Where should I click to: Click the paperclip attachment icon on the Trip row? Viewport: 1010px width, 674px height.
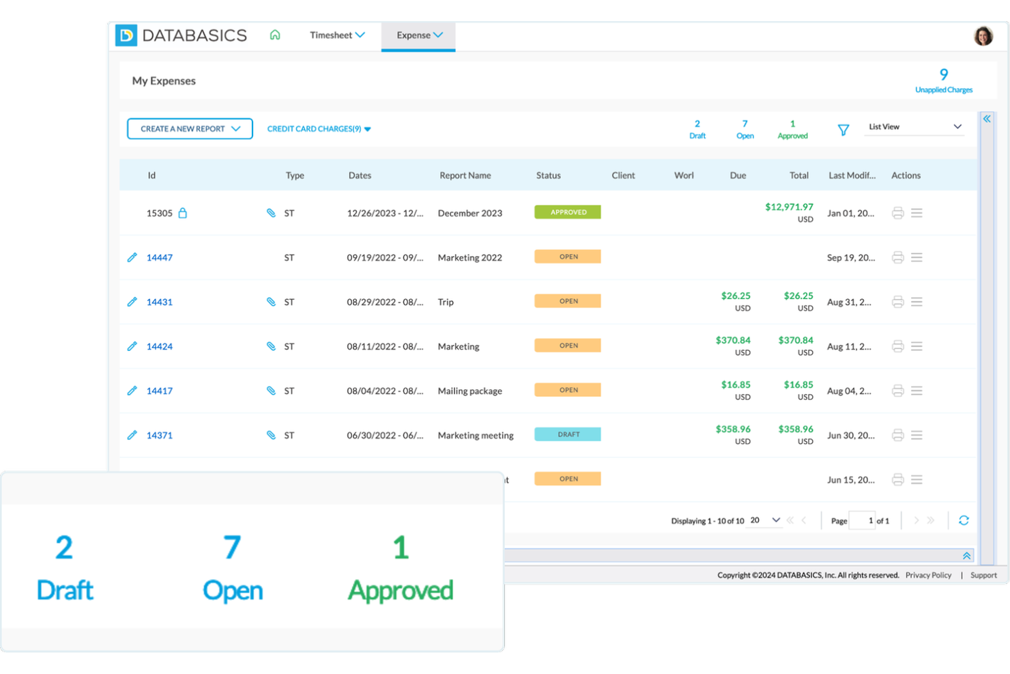click(271, 301)
